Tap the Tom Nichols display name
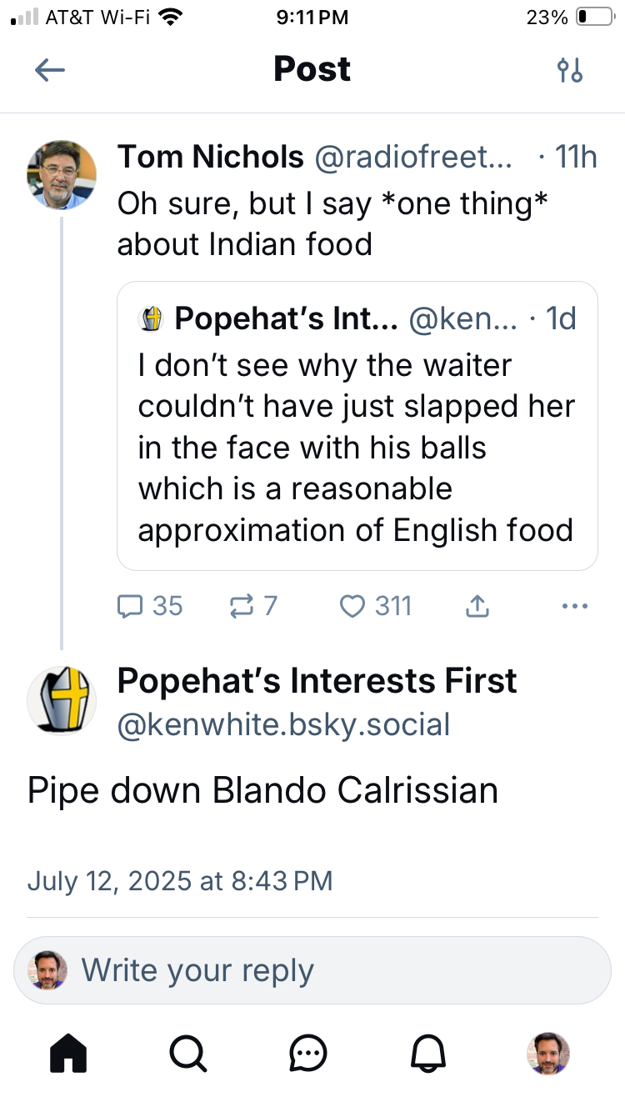625x1112 pixels. coord(210,157)
